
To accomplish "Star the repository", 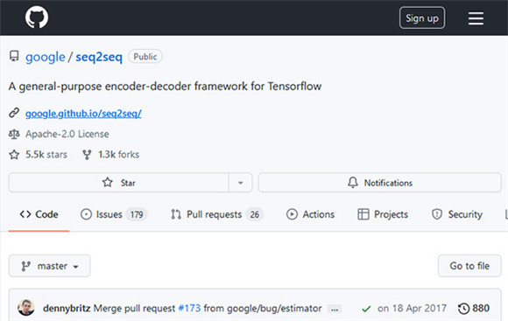I will click(x=119, y=183).
